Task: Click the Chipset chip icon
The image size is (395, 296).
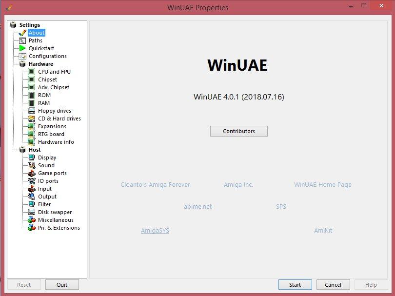Action: click(x=32, y=79)
